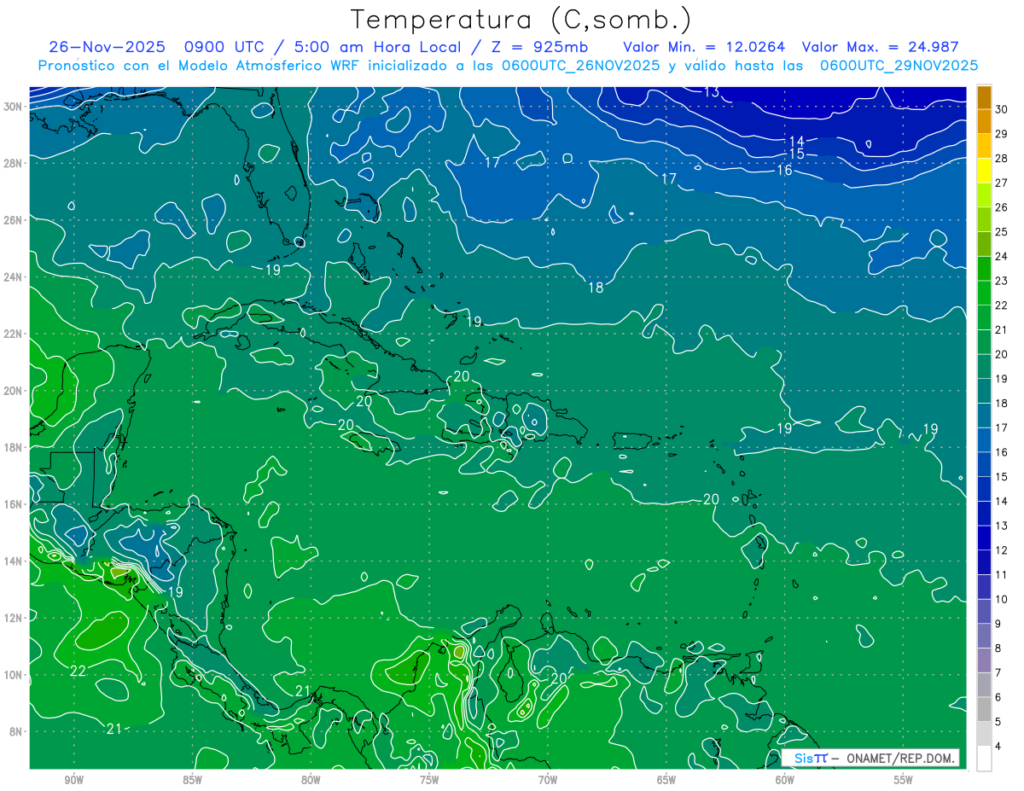Click the '85W' longitude axis label
Image resolution: width=1024 pixels, height=791 pixels.
click(192, 781)
